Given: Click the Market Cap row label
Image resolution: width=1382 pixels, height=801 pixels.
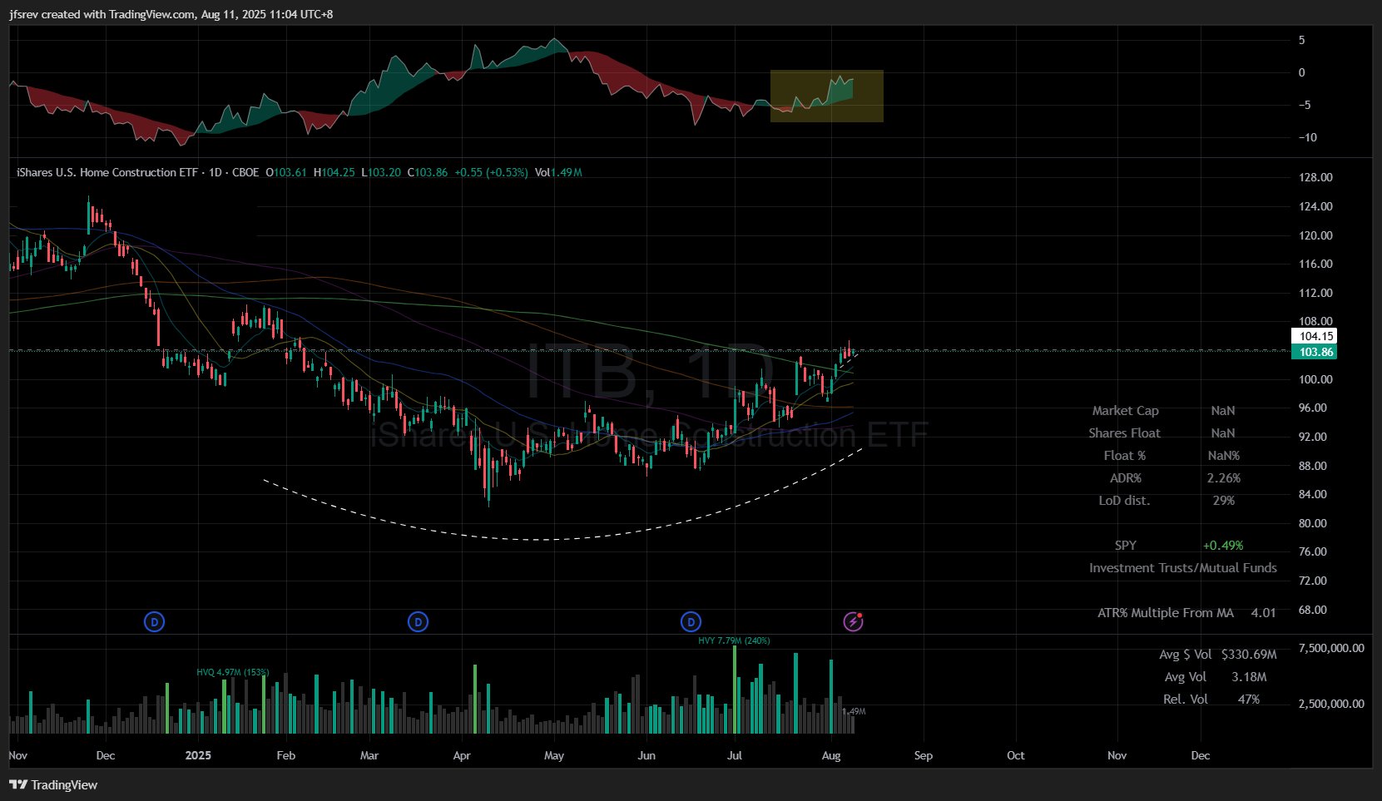Looking at the screenshot, I should [x=1125, y=411].
